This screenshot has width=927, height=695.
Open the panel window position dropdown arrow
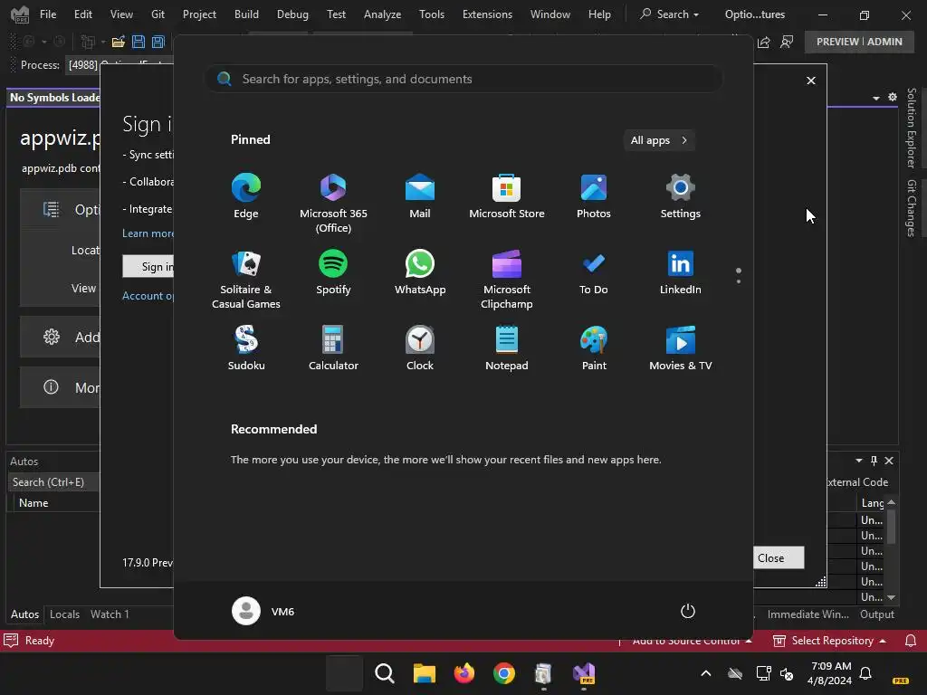pyautogui.click(x=859, y=461)
